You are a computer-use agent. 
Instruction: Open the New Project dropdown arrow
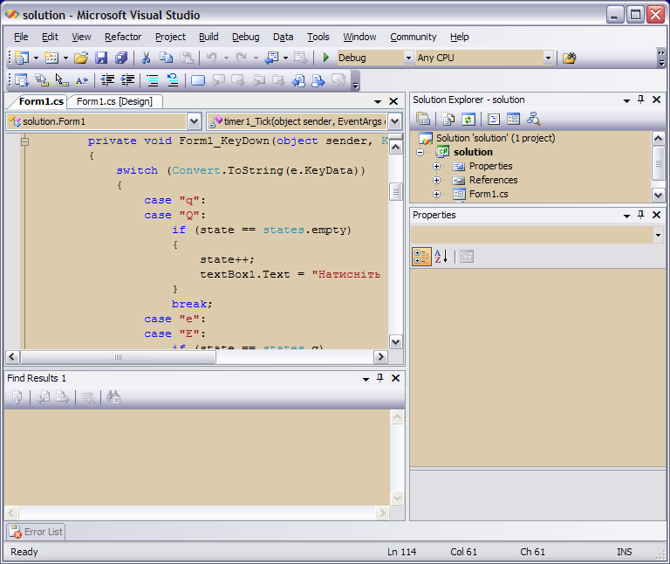click(36, 58)
